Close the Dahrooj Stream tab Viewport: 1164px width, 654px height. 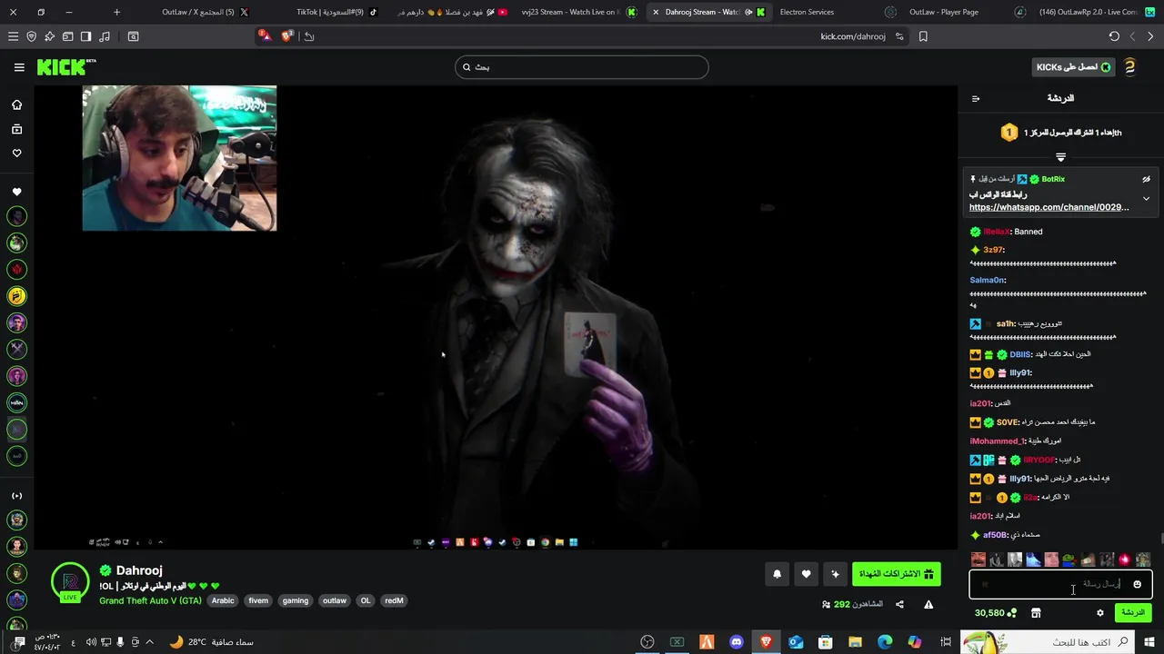click(x=656, y=12)
